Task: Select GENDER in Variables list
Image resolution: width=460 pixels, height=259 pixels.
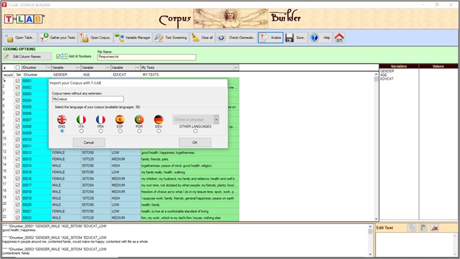Action: 387,71
